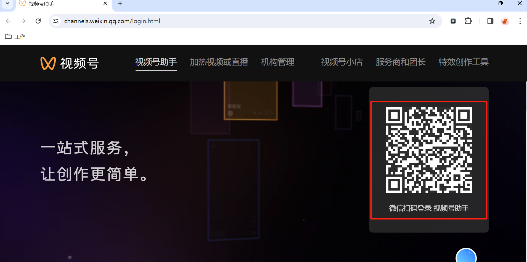Expand the tab search dropdown arrow
This screenshot has width=527, height=262.
pyautogui.click(x=7, y=4)
